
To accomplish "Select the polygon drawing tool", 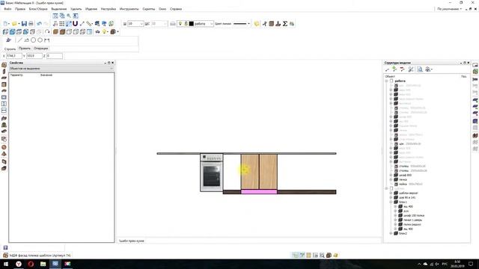I will pyautogui.click(x=40, y=40).
